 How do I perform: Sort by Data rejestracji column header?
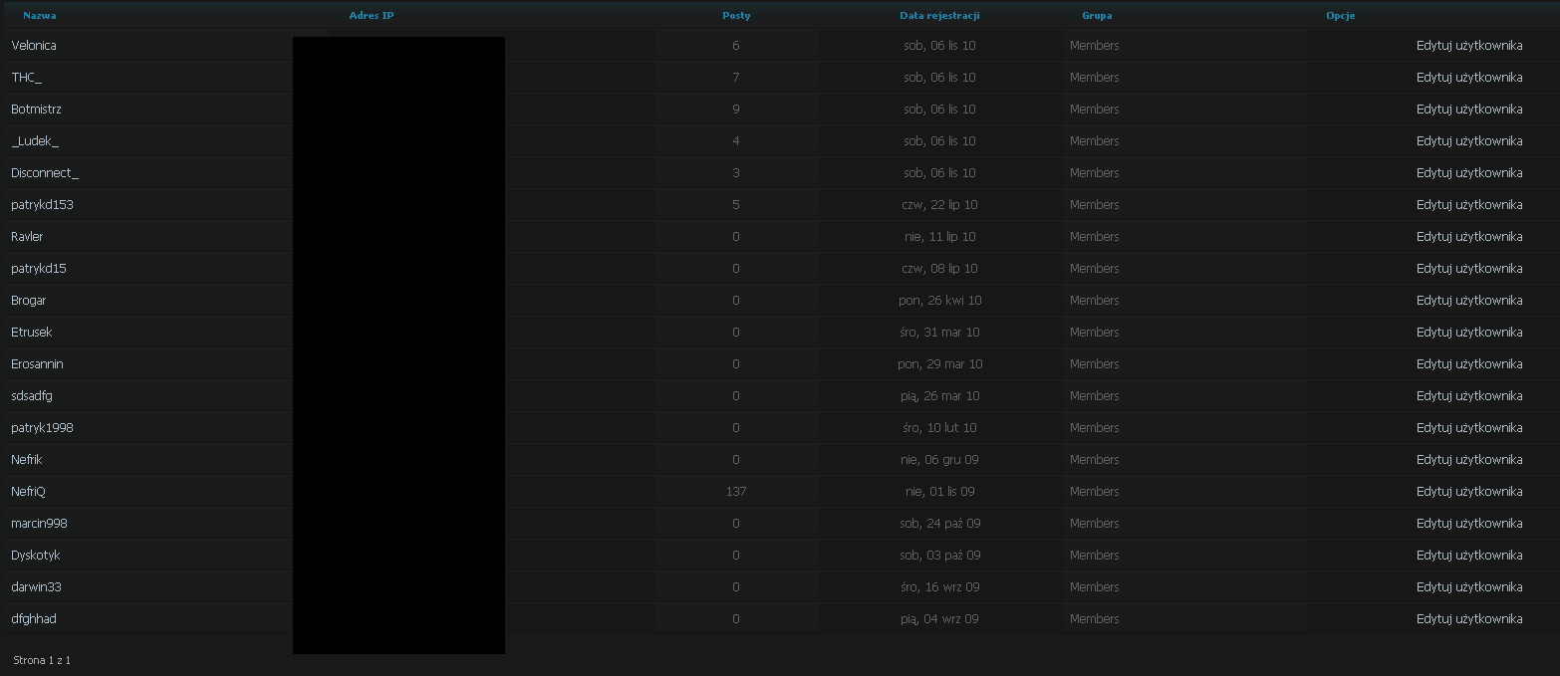pos(939,16)
